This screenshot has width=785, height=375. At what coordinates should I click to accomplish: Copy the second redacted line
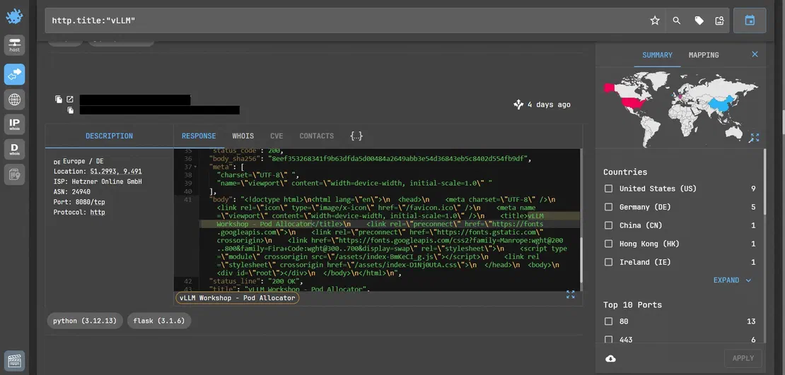tap(71, 110)
